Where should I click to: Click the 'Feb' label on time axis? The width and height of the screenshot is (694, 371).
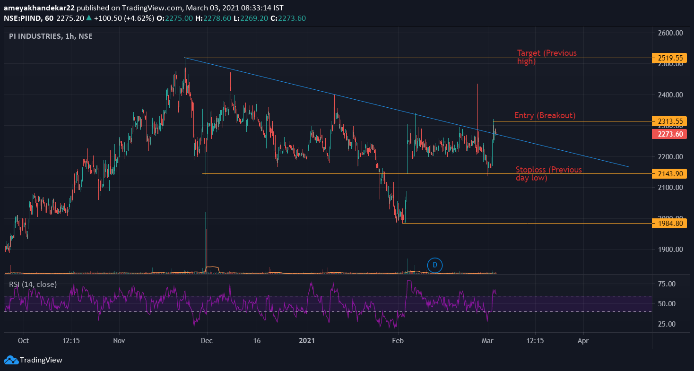[398, 340]
